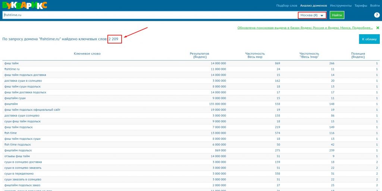Select keyword fish time подольск
Viewport: 382px width, 191px height.
click(17, 145)
